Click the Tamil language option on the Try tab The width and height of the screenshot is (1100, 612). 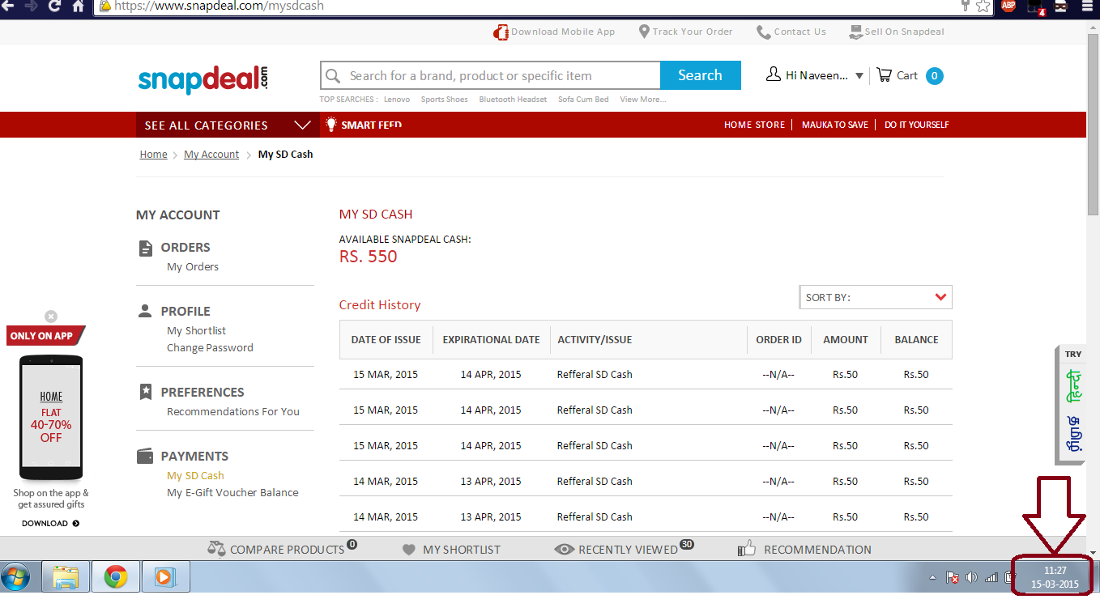pyautogui.click(x=1073, y=434)
